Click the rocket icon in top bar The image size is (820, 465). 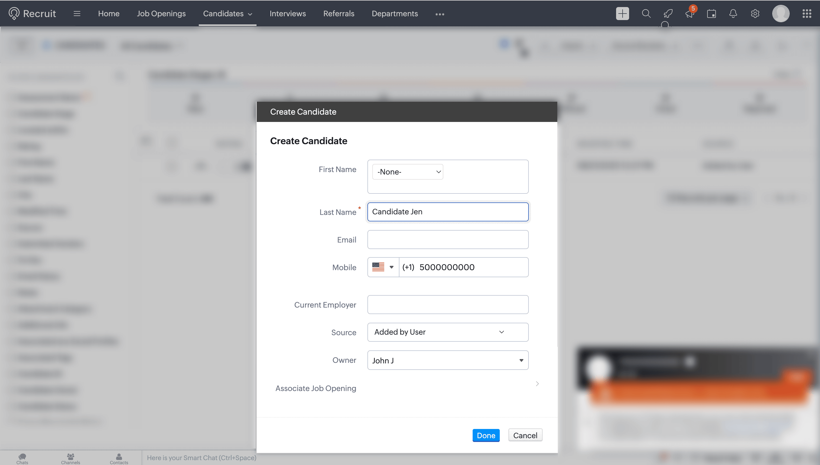click(x=668, y=14)
